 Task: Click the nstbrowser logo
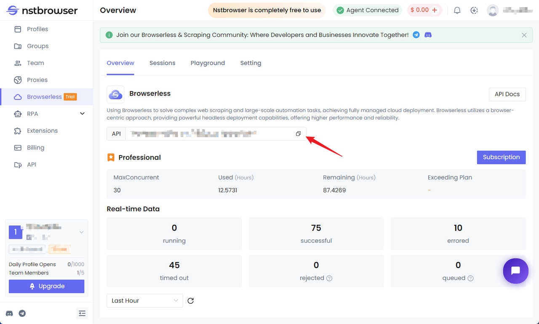coord(43,11)
